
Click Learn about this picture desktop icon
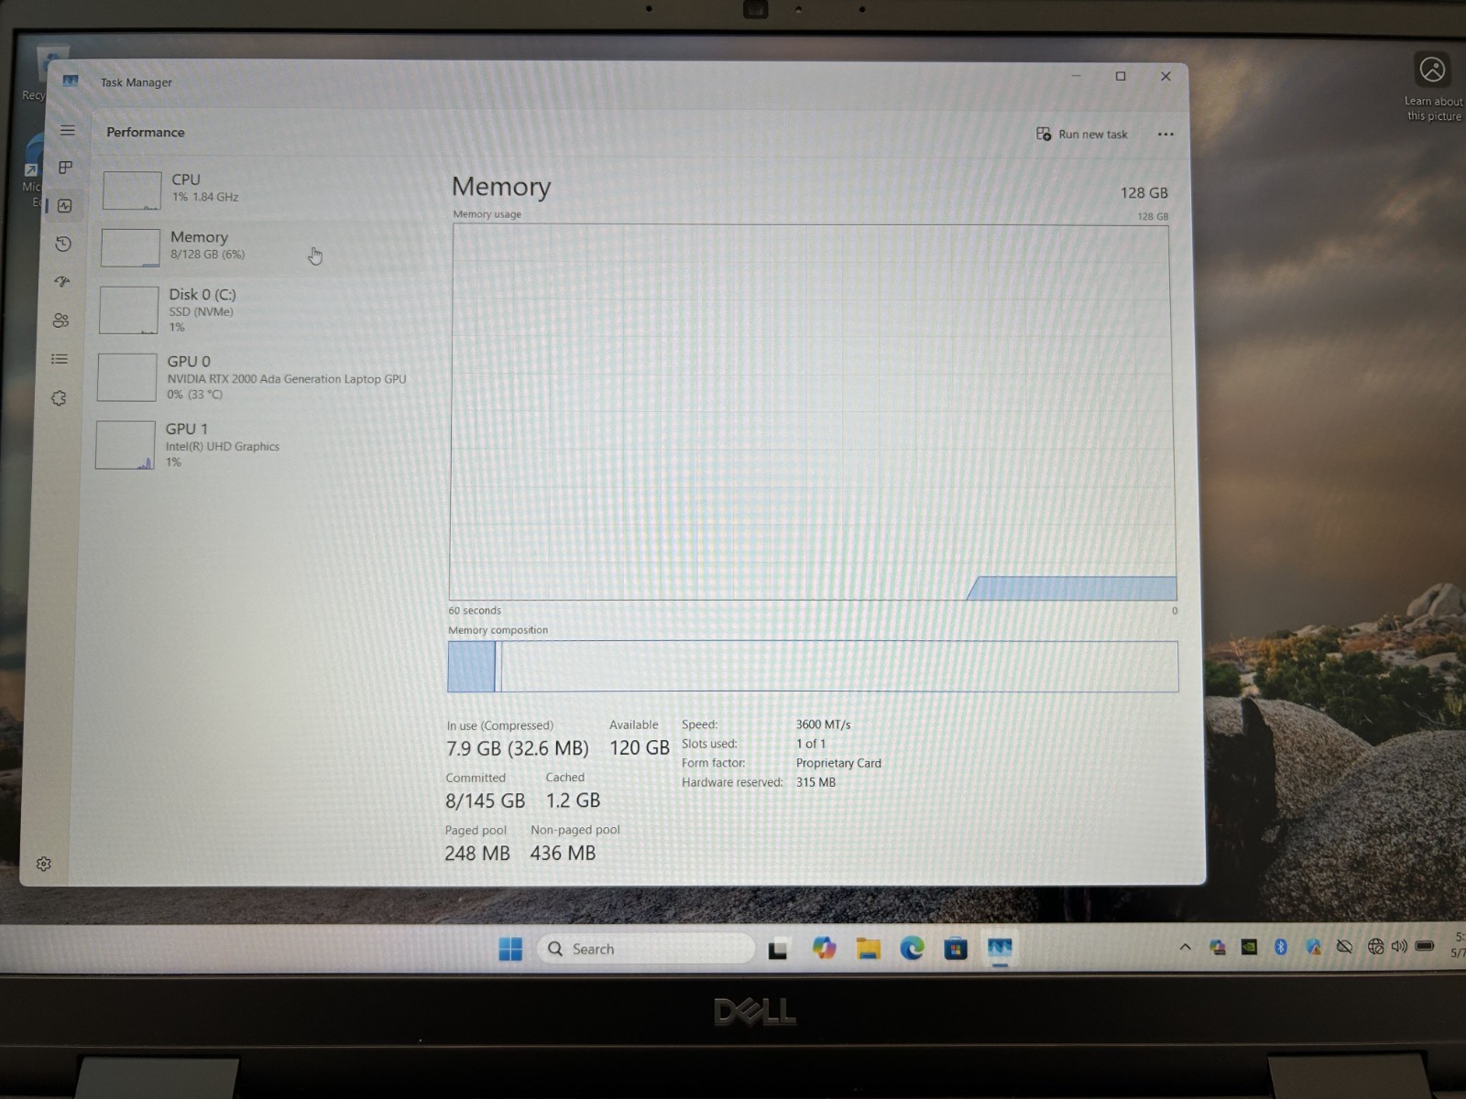tap(1433, 87)
